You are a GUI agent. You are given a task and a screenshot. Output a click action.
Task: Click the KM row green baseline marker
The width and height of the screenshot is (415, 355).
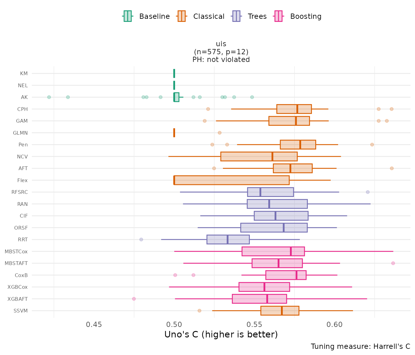174,73
